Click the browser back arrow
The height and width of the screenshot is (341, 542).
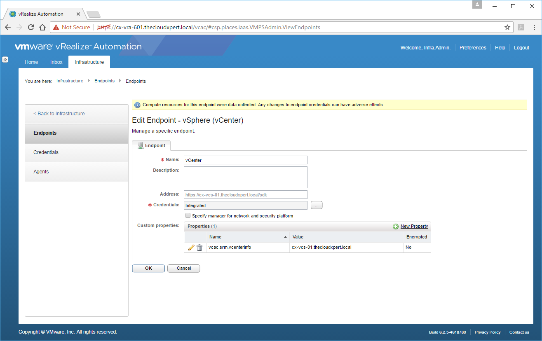tap(8, 27)
